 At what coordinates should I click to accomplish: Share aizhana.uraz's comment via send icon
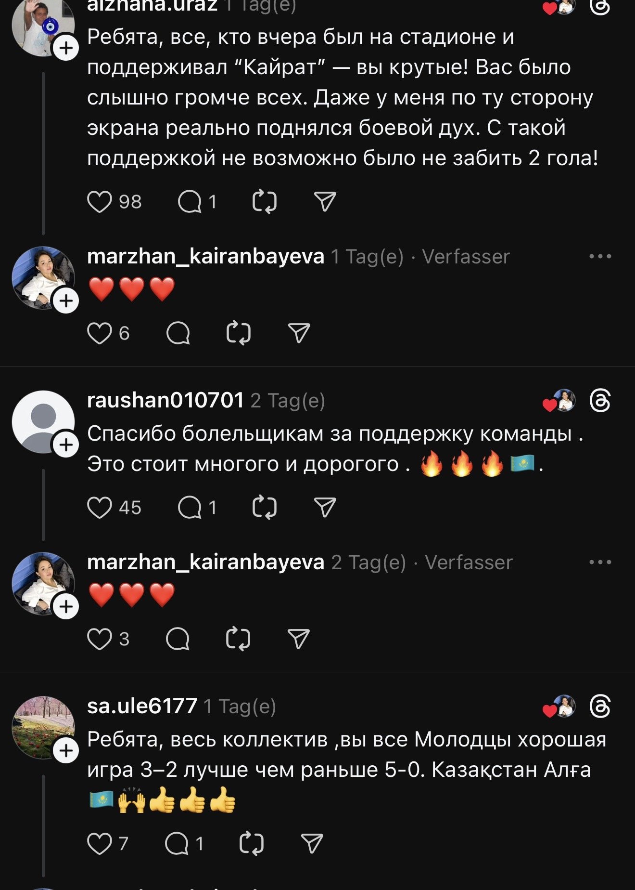pos(325,202)
